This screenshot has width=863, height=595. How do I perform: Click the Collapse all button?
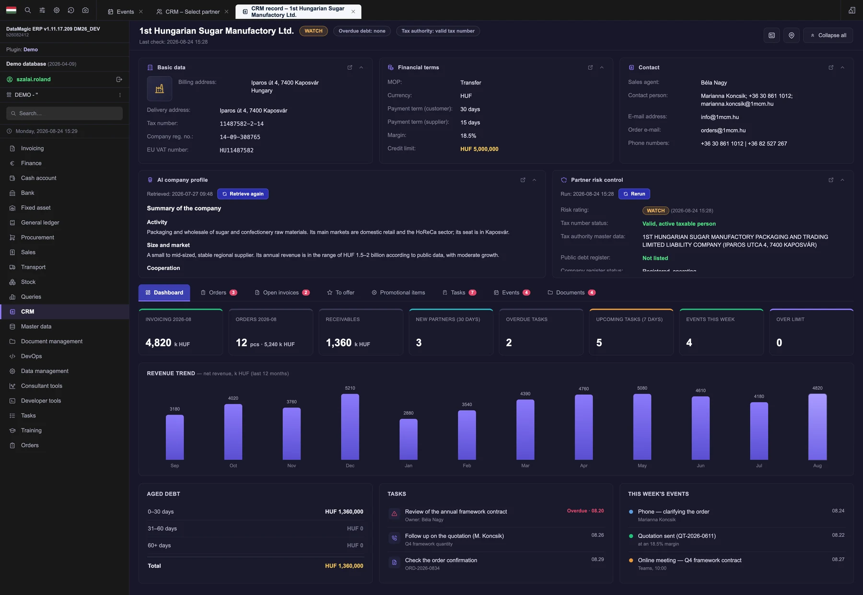pos(828,36)
